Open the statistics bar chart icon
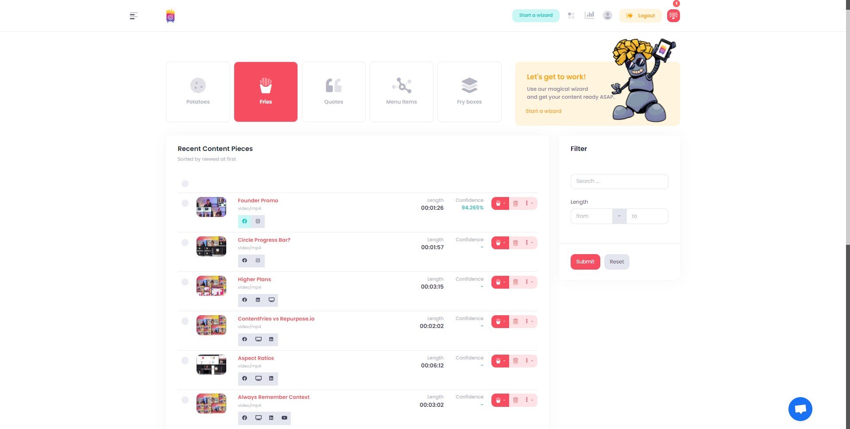The image size is (850, 429). pos(589,15)
